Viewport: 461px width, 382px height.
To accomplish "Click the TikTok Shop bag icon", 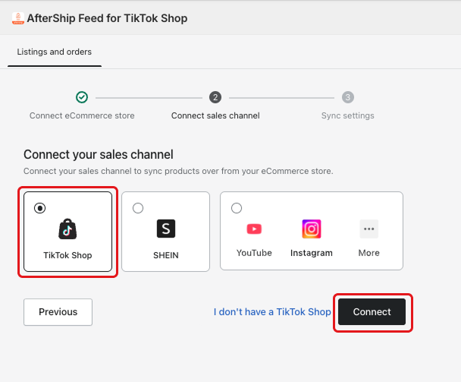I will tap(67, 229).
